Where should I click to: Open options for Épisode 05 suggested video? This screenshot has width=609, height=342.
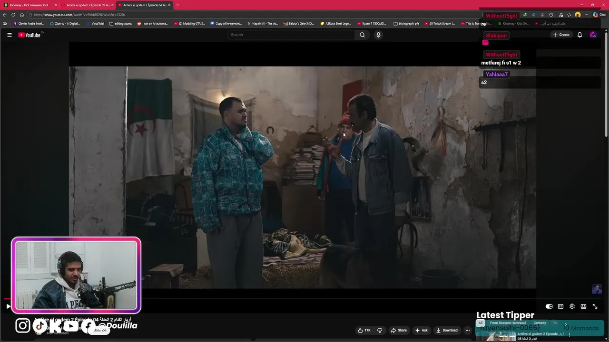pos(570,334)
